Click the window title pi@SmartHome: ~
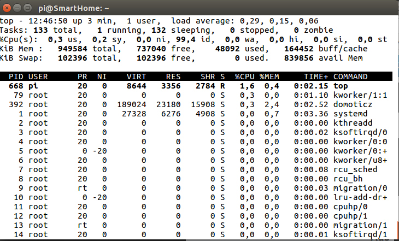 click(74, 8)
